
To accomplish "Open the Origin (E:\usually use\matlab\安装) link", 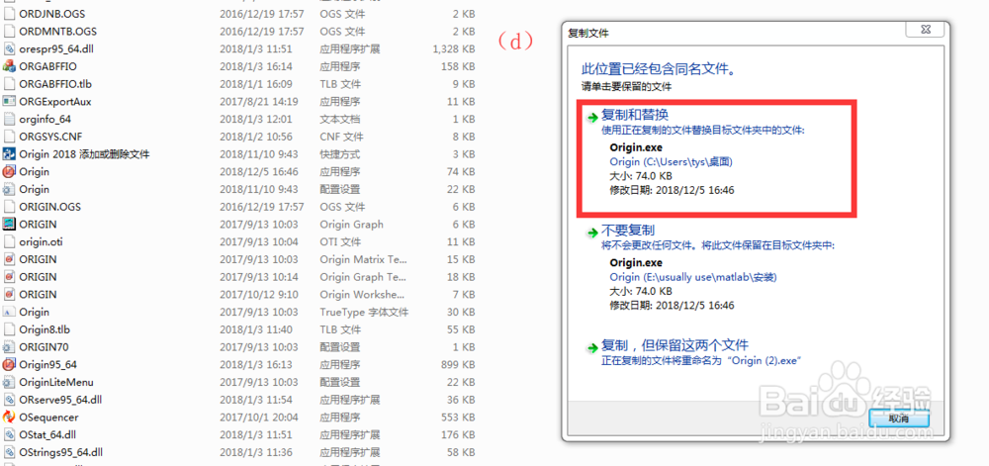I will click(693, 277).
